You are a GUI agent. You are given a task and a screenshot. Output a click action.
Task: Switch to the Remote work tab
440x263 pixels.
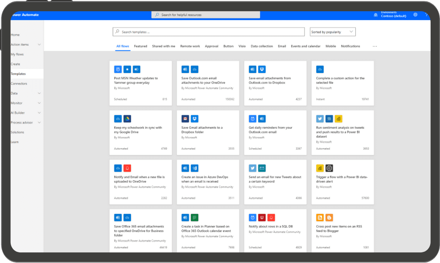coord(190,46)
